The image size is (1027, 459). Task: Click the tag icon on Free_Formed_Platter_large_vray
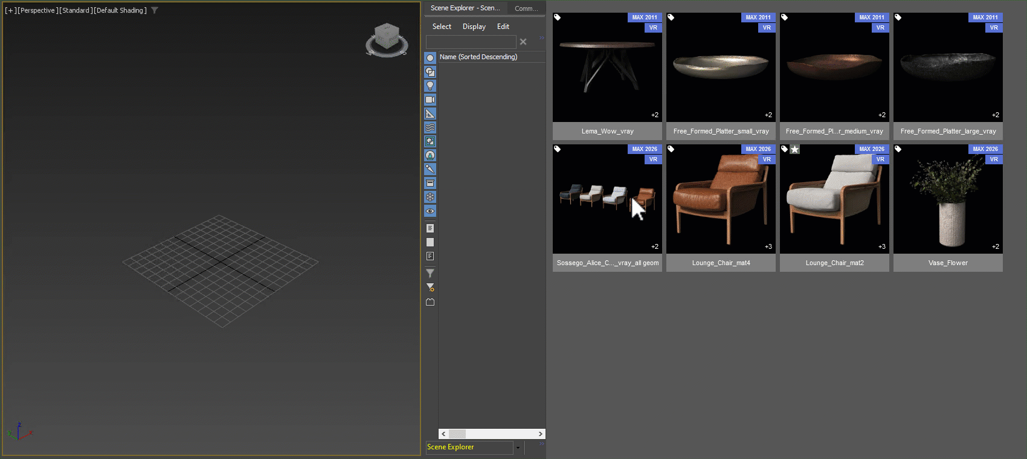click(898, 18)
